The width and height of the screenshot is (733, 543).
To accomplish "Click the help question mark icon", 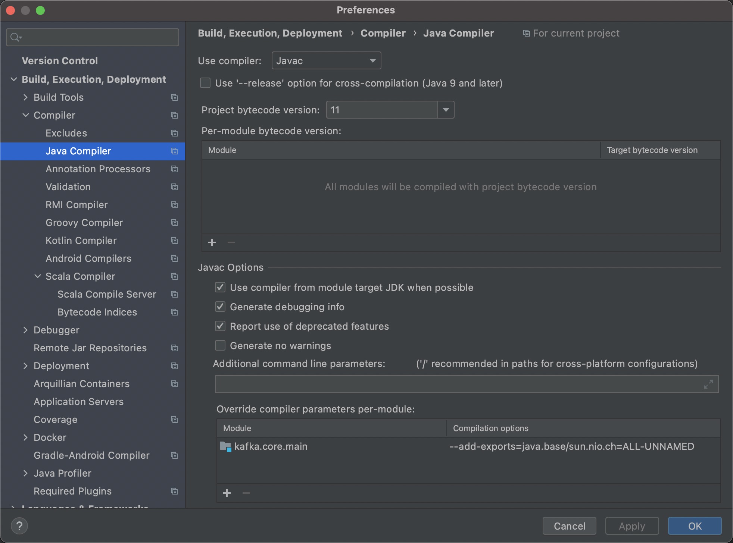I will pos(20,525).
